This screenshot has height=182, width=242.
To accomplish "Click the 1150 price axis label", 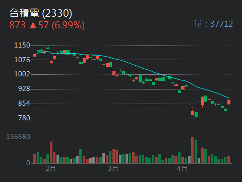I will coord(22,45).
